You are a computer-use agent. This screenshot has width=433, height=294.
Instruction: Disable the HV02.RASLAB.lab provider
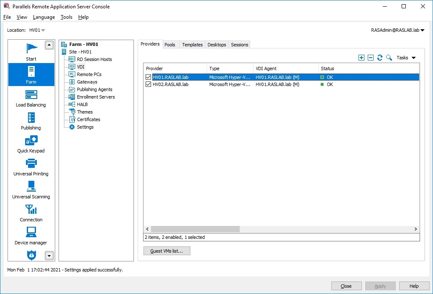pos(148,84)
